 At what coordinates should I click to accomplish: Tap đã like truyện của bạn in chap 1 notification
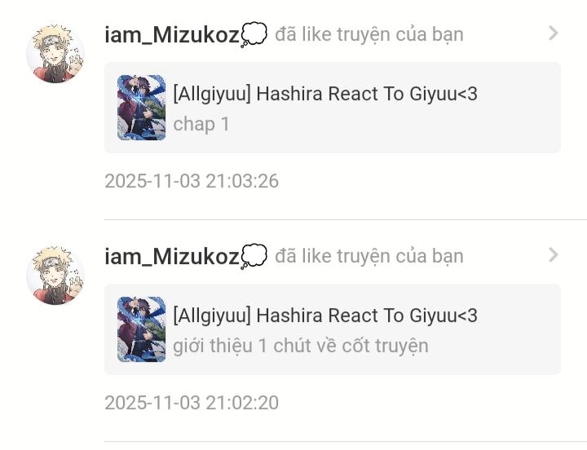(369, 34)
